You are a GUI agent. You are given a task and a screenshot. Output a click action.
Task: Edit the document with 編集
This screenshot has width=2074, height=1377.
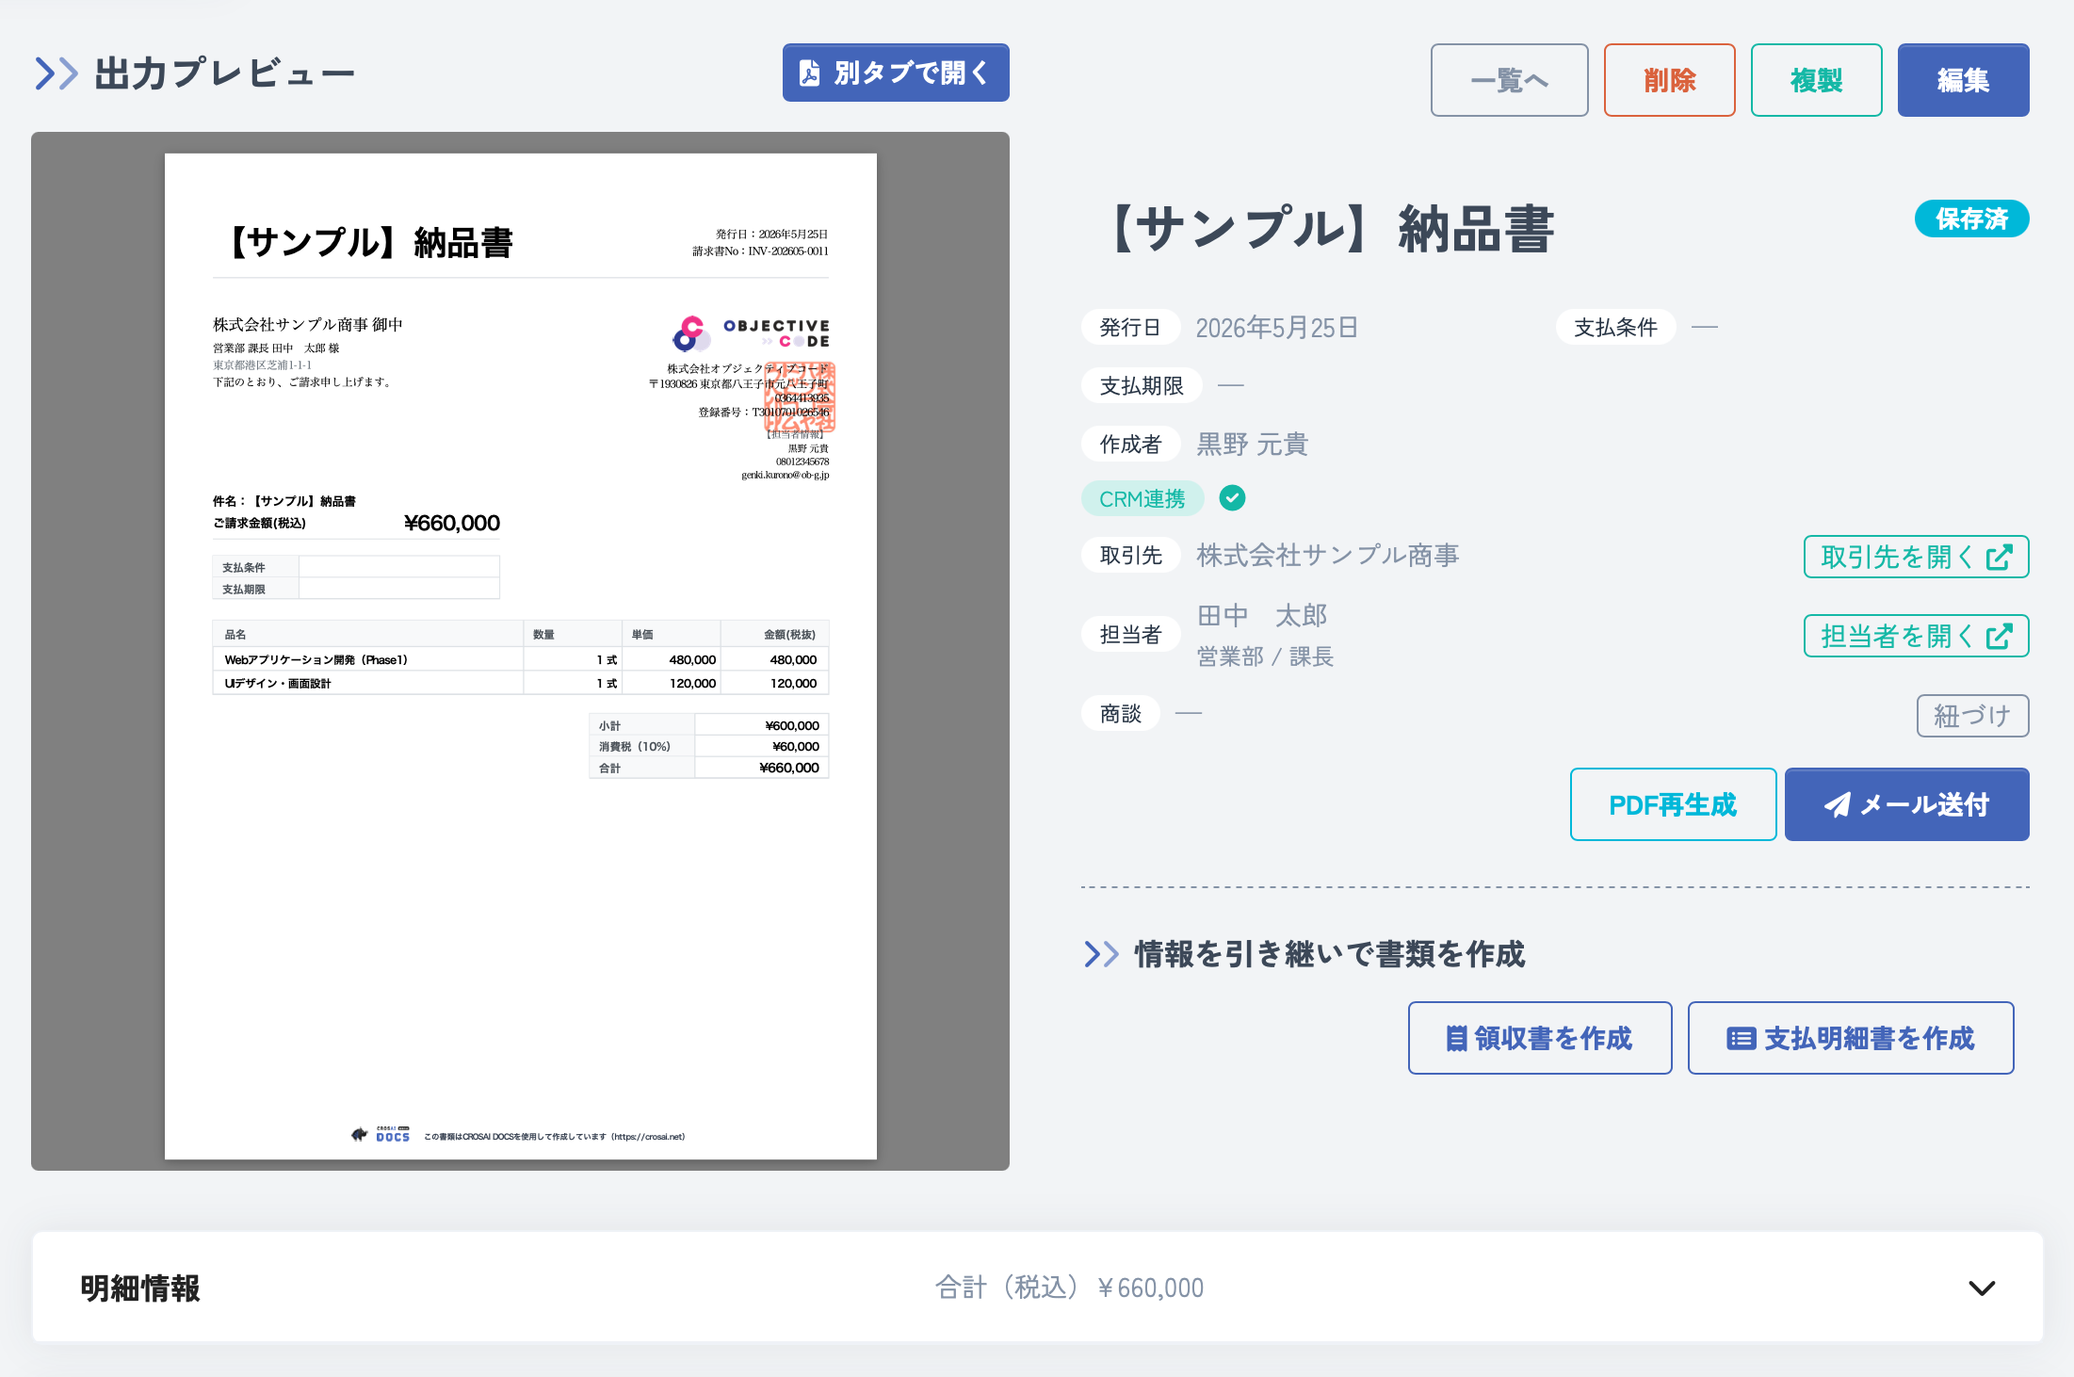click(1963, 80)
